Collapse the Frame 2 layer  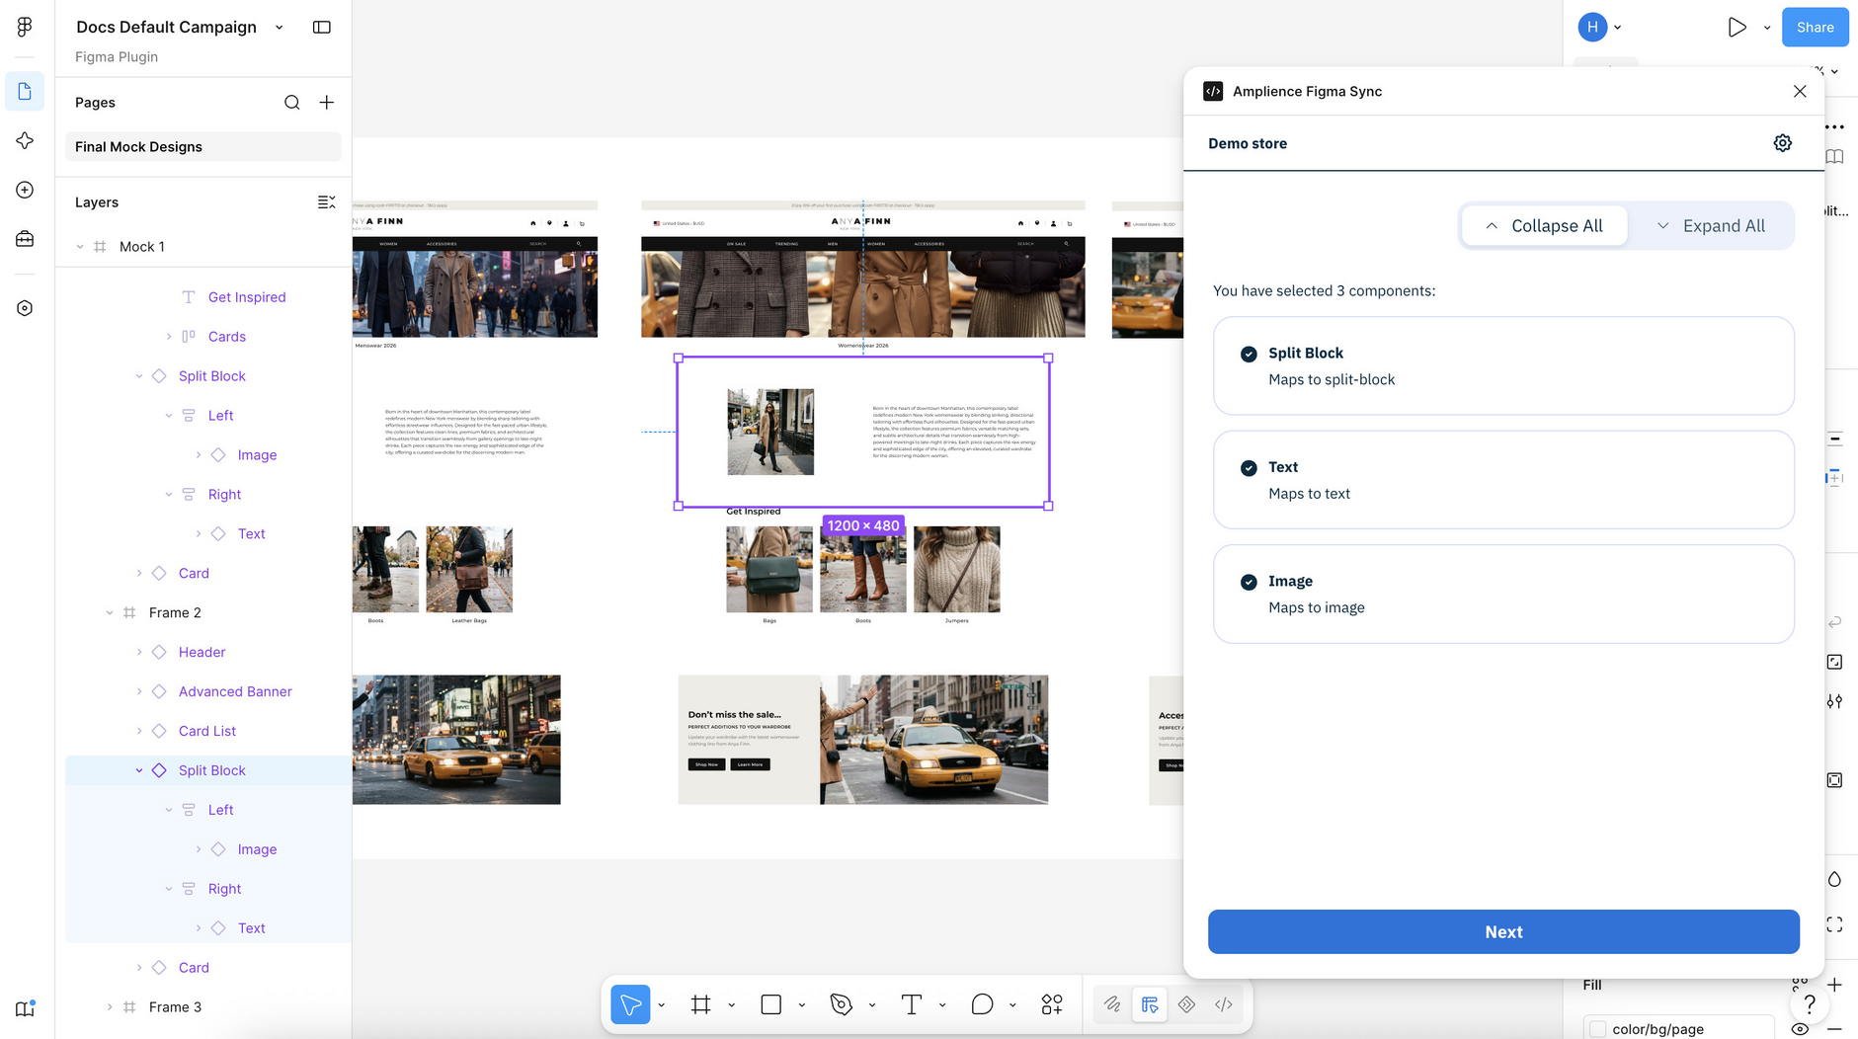tap(110, 612)
